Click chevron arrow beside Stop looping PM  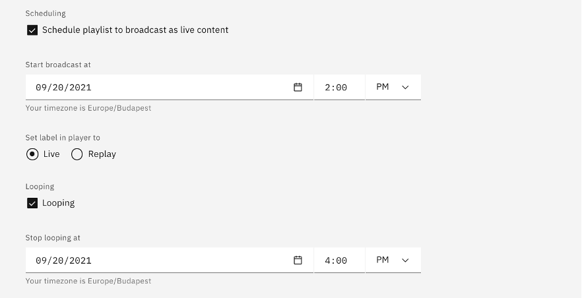tap(405, 260)
